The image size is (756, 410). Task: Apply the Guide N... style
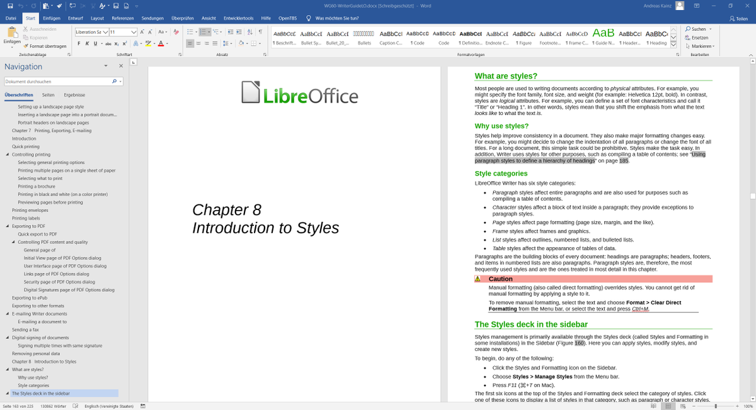(x=604, y=36)
